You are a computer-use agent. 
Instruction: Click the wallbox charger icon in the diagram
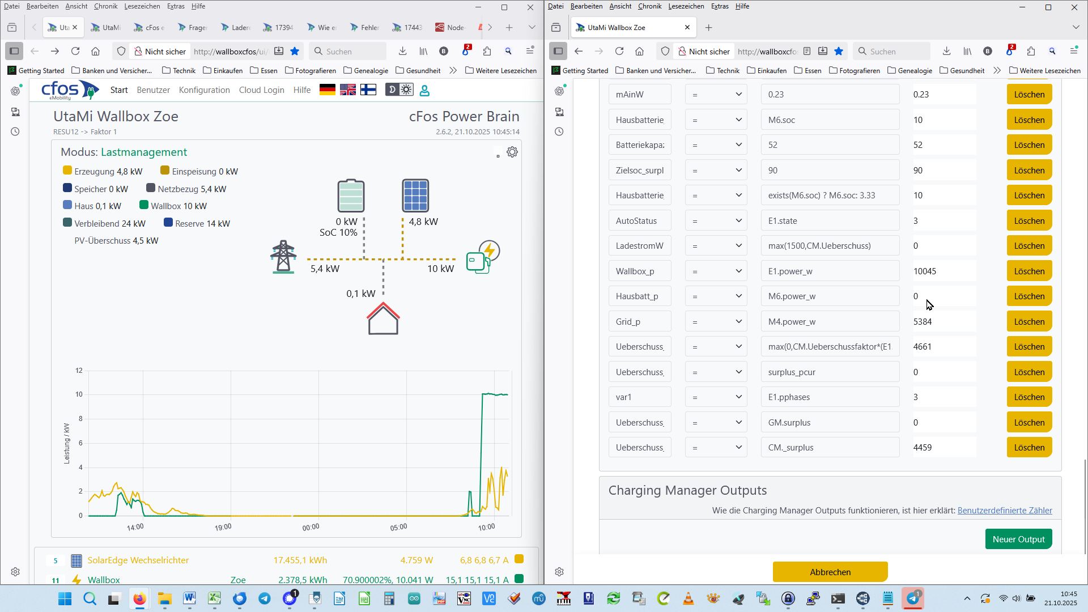(x=483, y=257)
